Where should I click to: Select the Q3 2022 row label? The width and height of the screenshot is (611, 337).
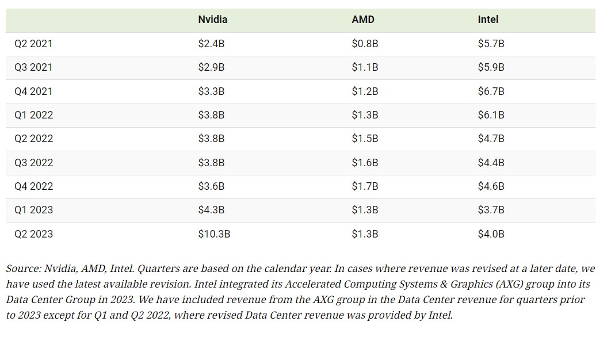(33, 163)
